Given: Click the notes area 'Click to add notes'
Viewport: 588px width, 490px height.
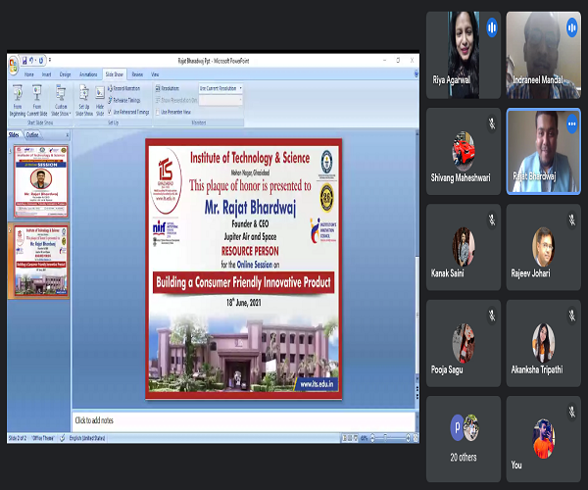Looking at the screenshot, I should click(244, 420).
